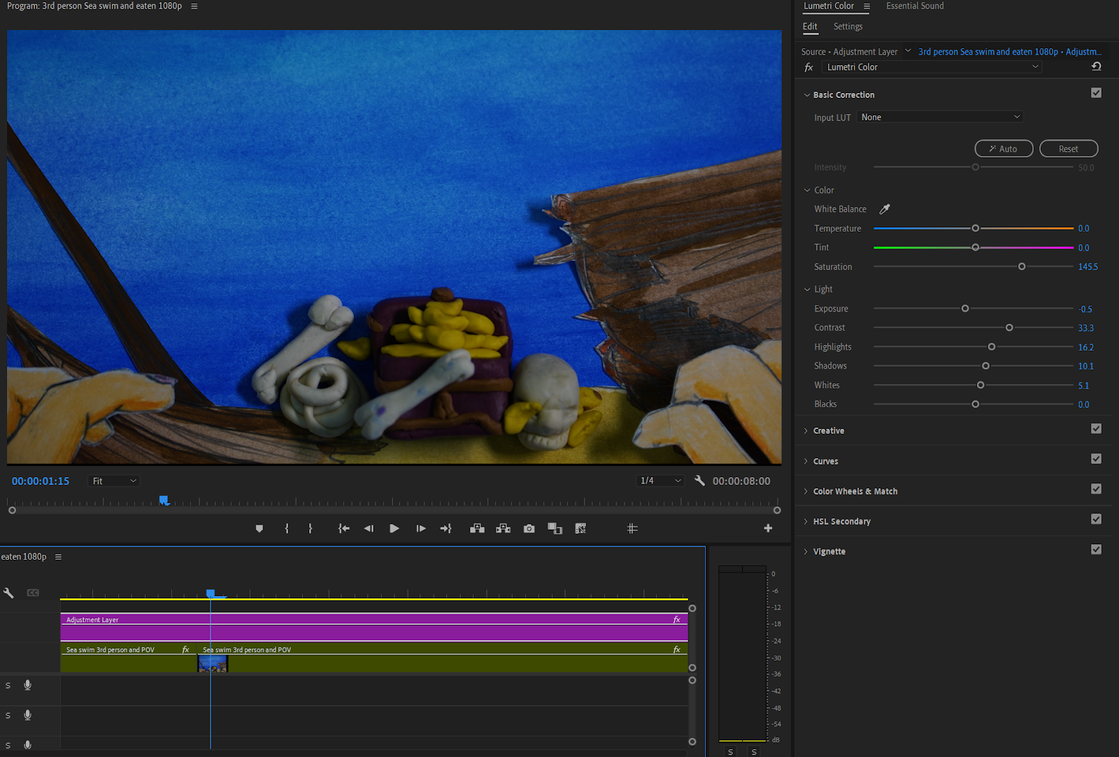The height and width of the screenshot is (757, 1119).
Task: Toggle the Vignette section checkbox
Action: [x=1096, y=550]
